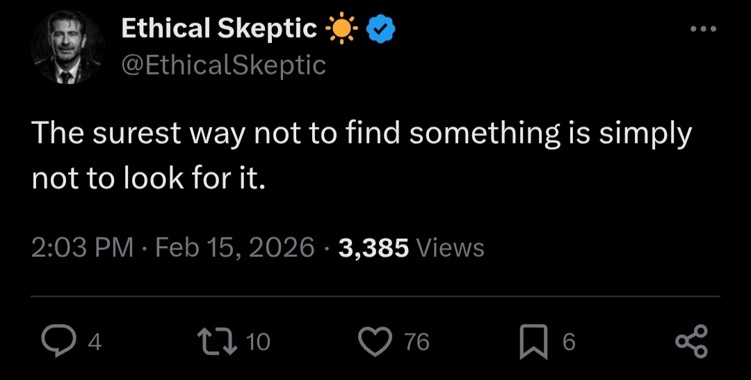This screenshot has height=380, width=751.
Task: Click the 3,385 view count number
Action: point(373,248)
